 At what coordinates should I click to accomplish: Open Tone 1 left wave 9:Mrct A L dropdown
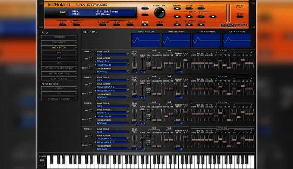tap(113, 61)
